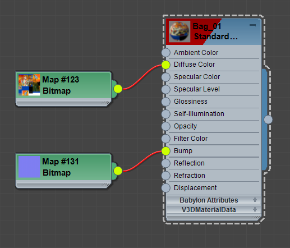Click the Refraction slot label
The image size is (290, 248).
tap(190, 176)
